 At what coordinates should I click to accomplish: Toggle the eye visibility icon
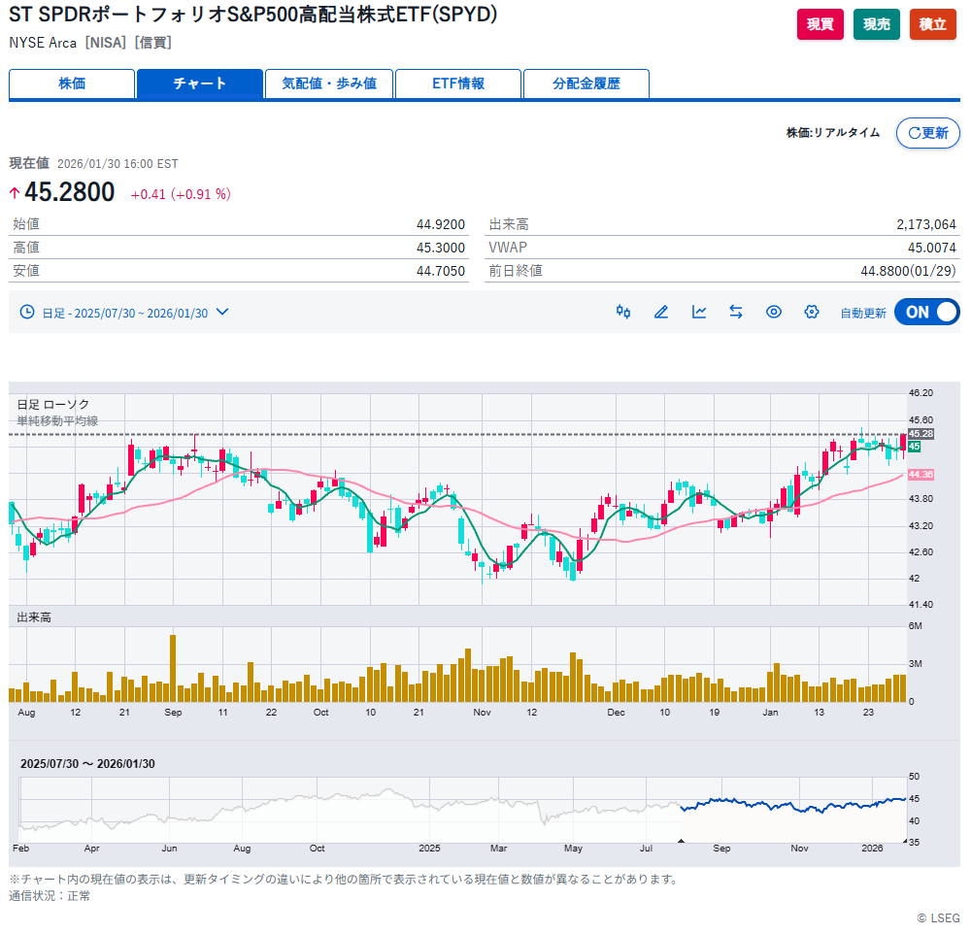[774, 312]
